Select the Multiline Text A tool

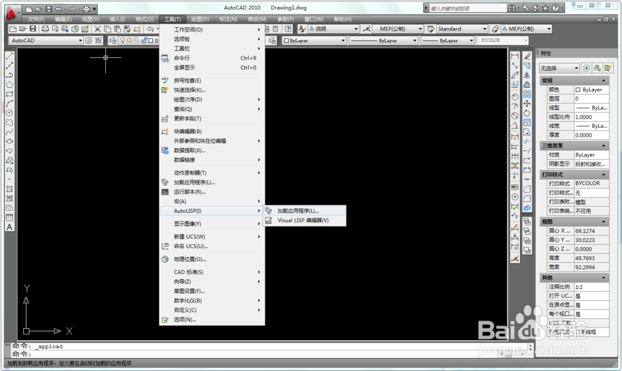pyautogui.click(x=9, y=227)
